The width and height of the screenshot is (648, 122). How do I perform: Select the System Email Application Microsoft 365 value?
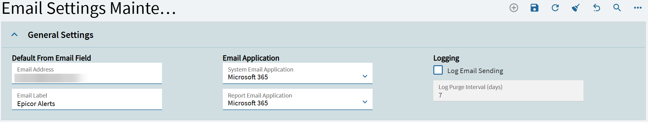(x=248, y=77)
